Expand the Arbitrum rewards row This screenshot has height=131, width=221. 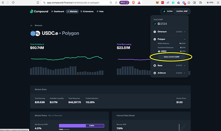coord(170,73)
